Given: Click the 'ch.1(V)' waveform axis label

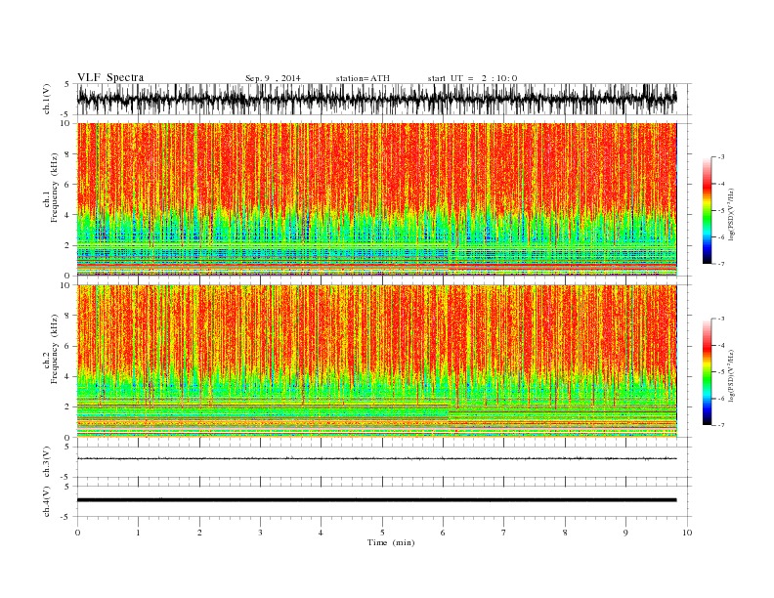Looking at the screenshot, I should point(46,99).
